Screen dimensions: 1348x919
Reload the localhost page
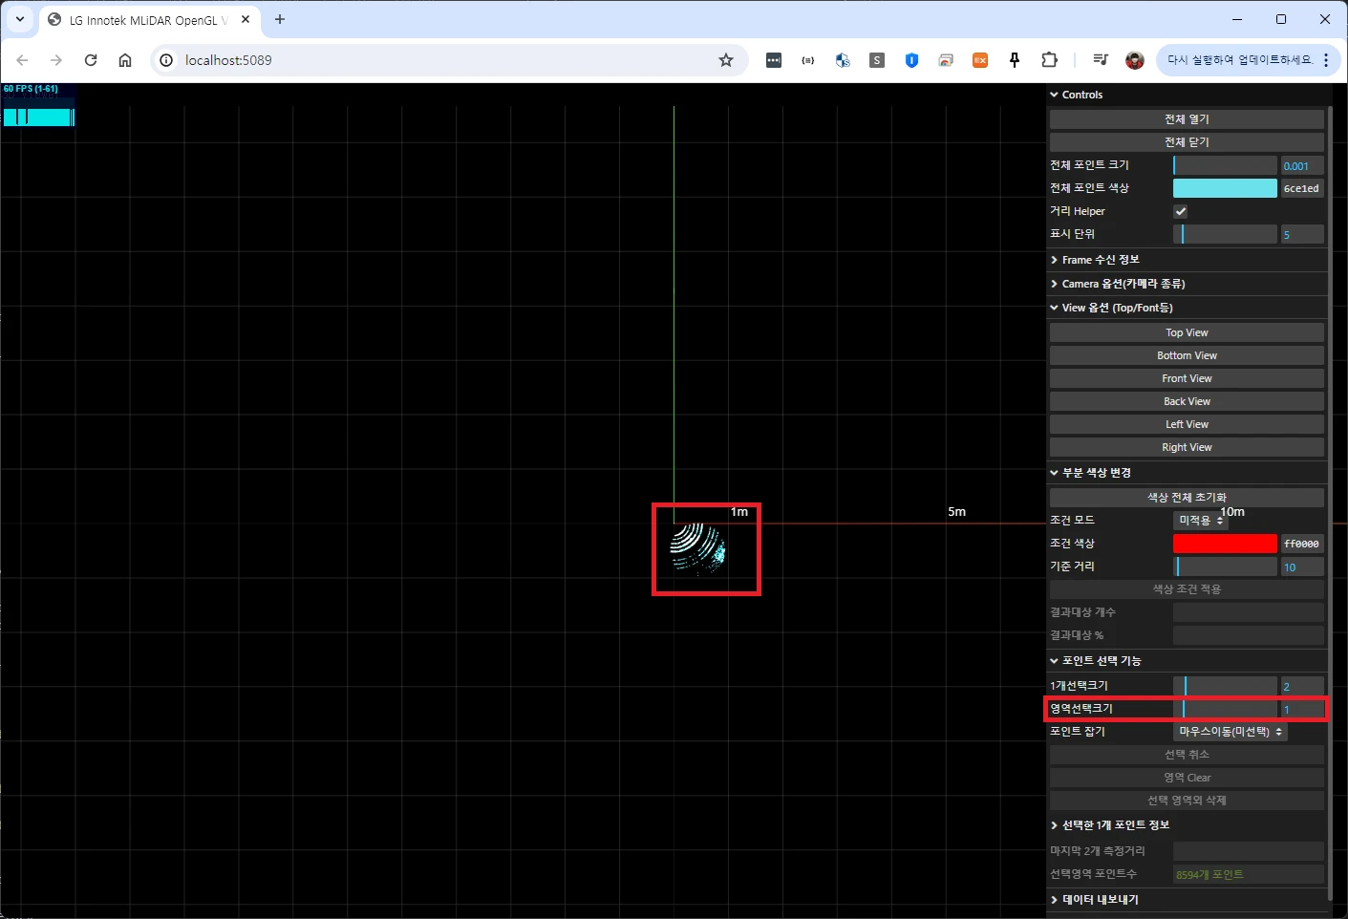click(91, 60)
